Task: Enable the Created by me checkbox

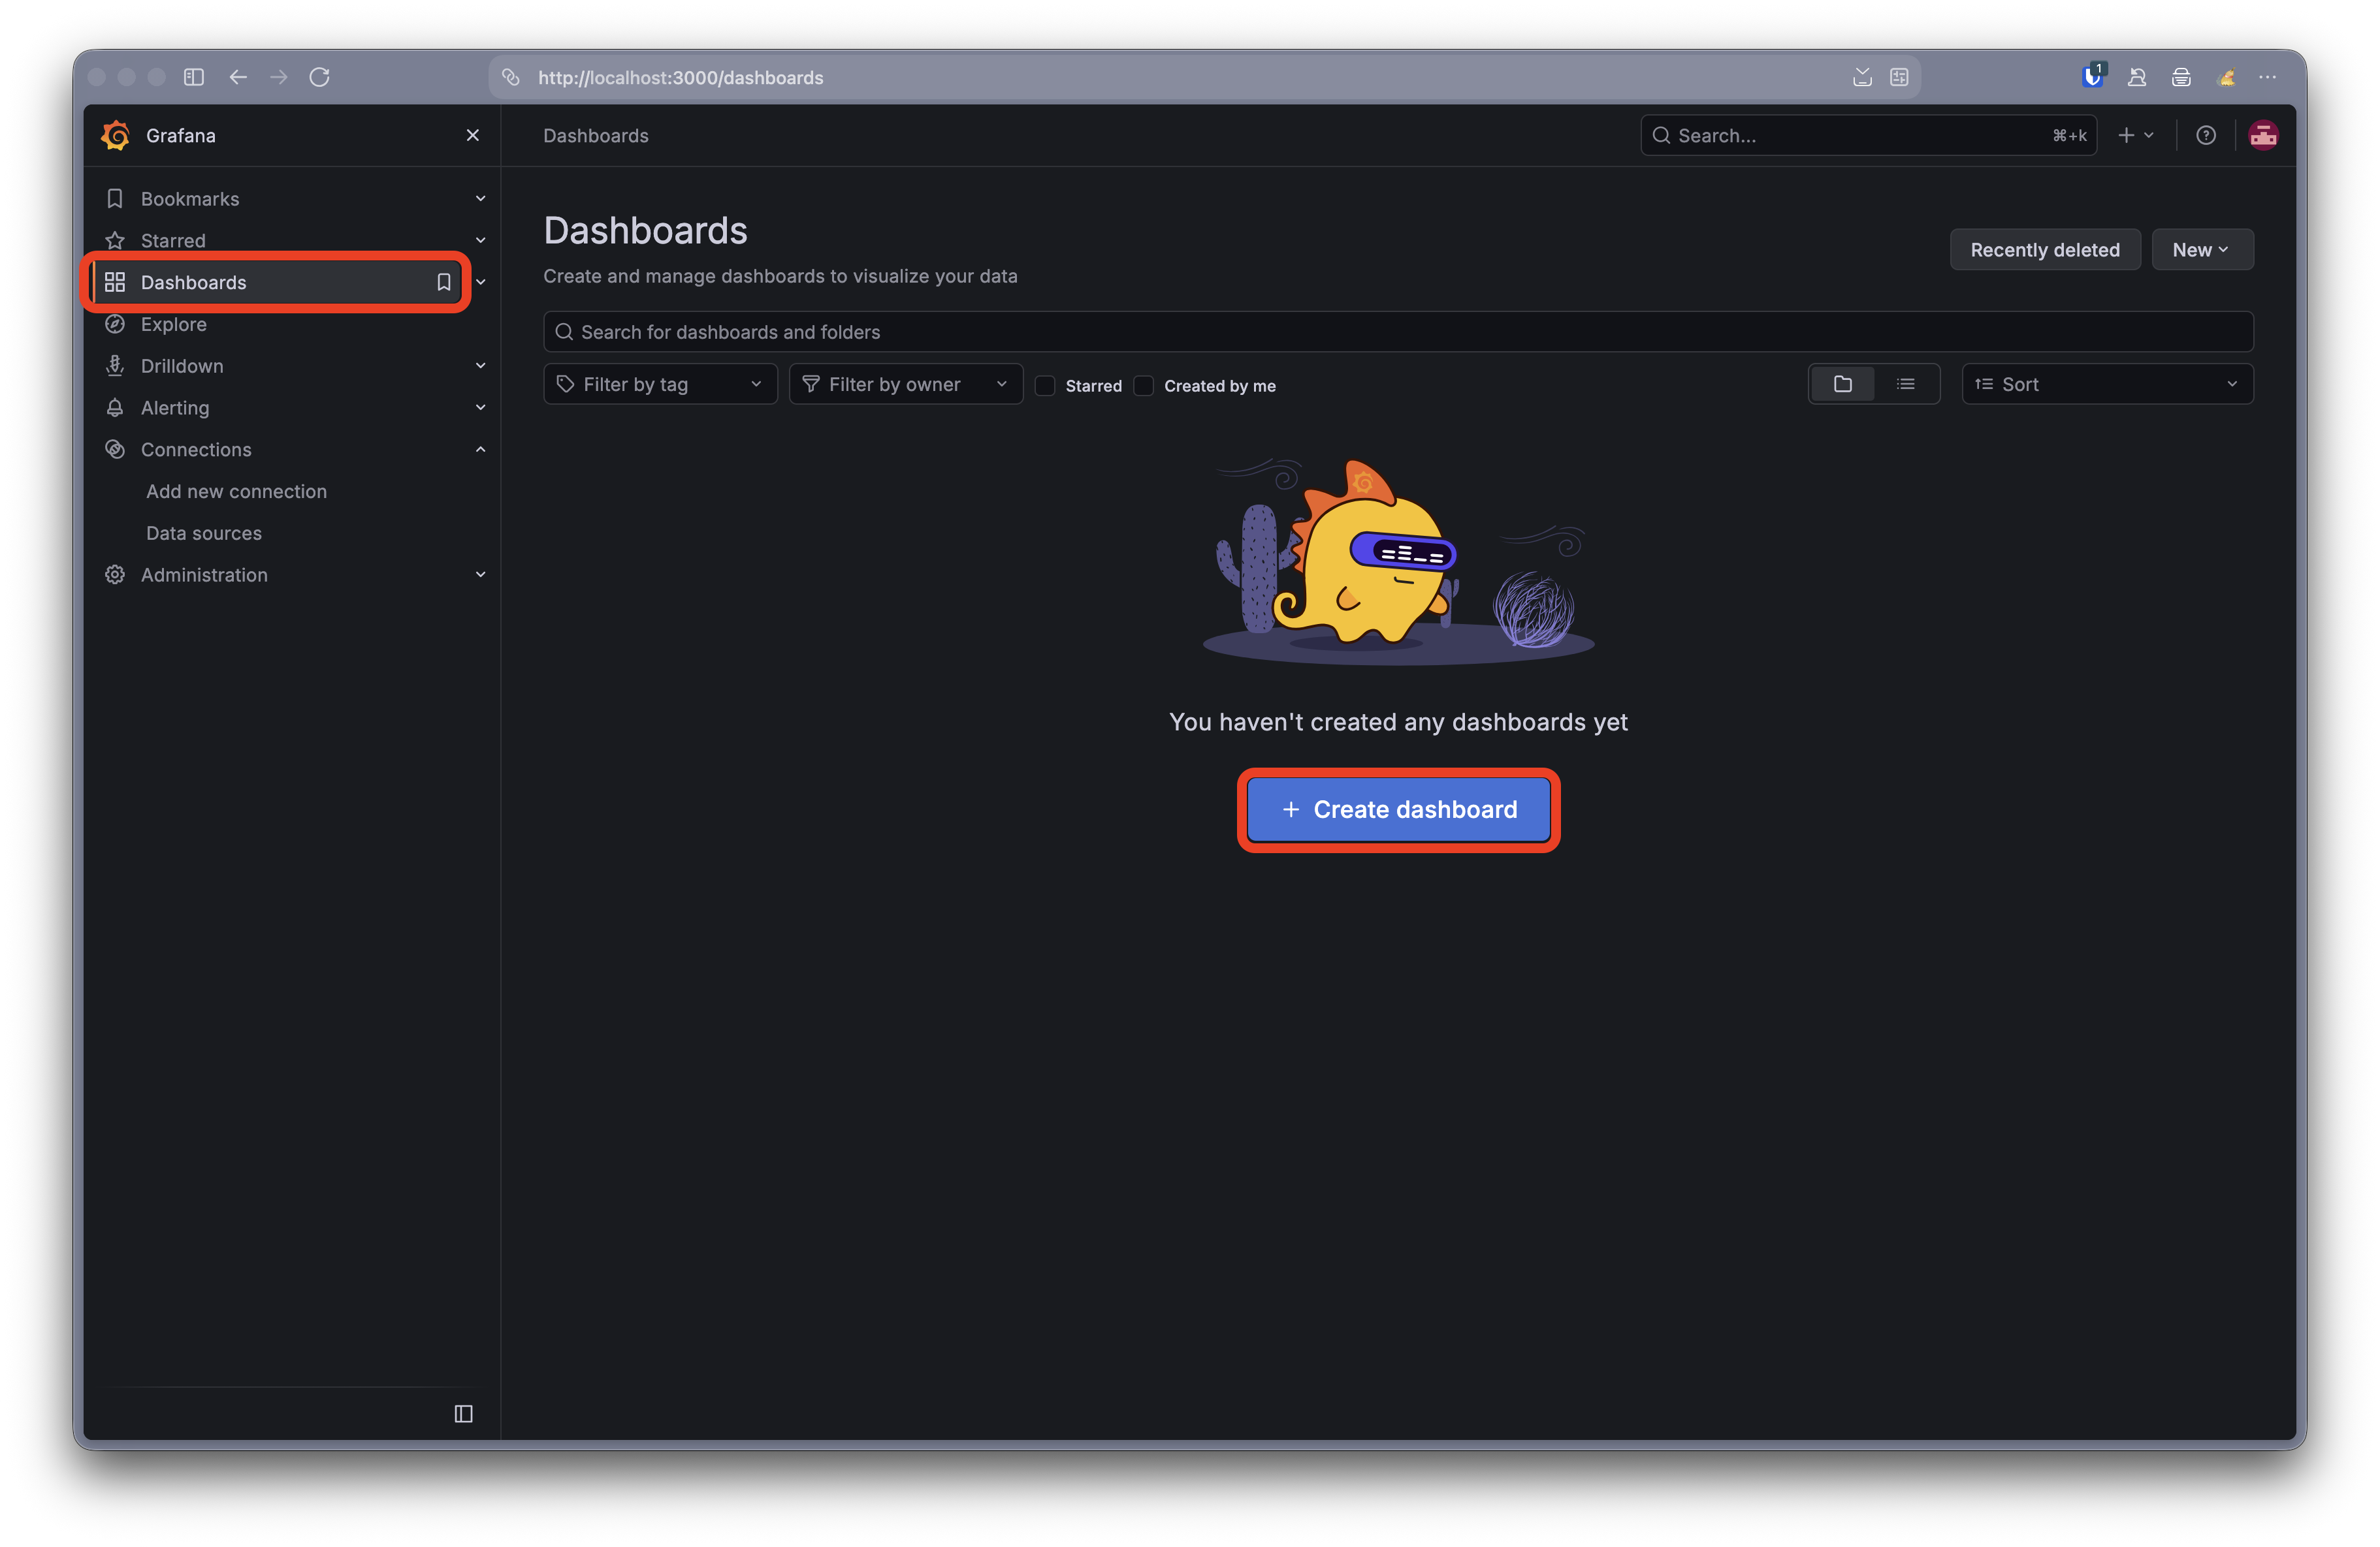Action: click(x=1144, y=386)
